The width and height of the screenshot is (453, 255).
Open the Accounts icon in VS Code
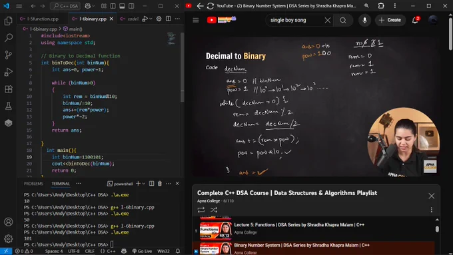tap(9, 222)
